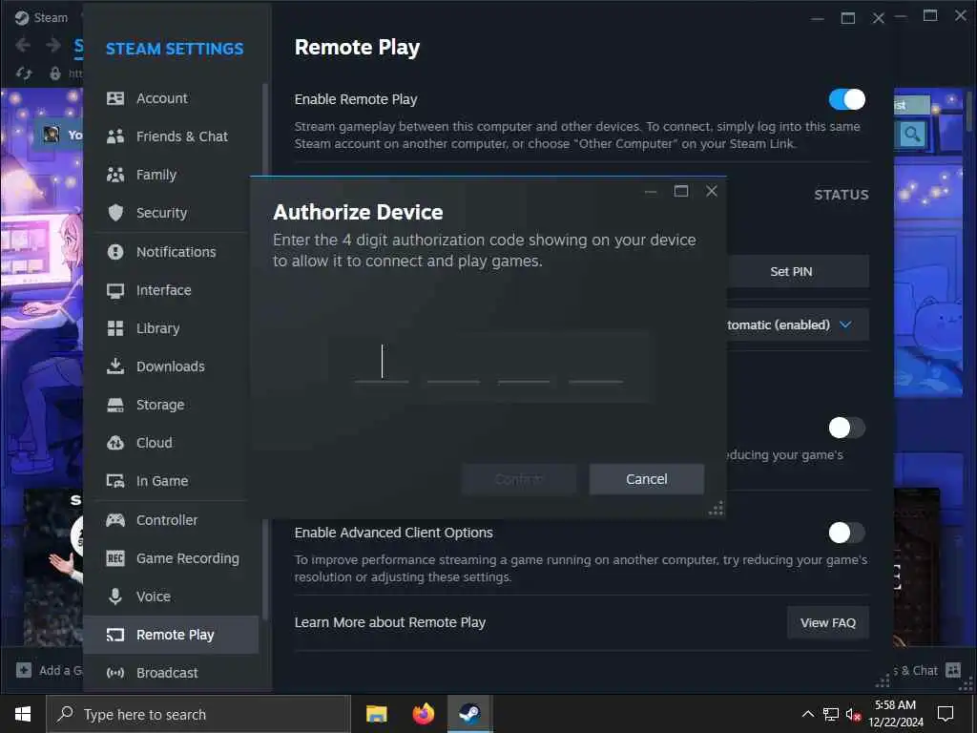Select Friends & Chat people icon
Screen dimensions: 977x733
pyautogui.click(x=115, y=136)
